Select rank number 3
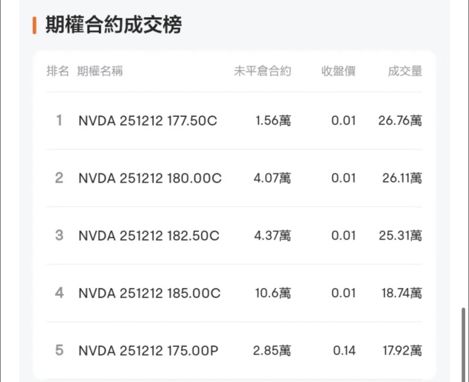469x382 pixels. [x=60, y=235]
